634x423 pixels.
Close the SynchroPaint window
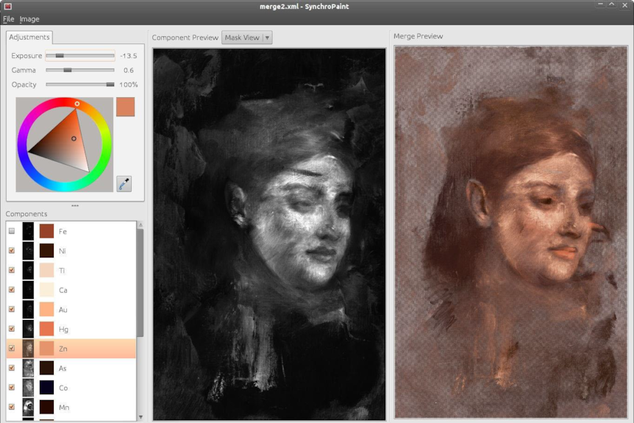pyautogui.click(x=624, y=4)
